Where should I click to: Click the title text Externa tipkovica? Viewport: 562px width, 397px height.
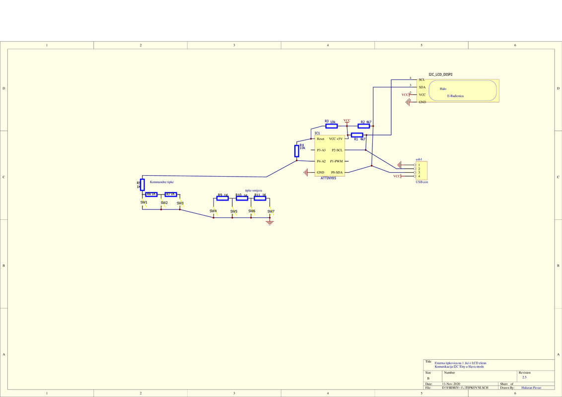point(461,363)
